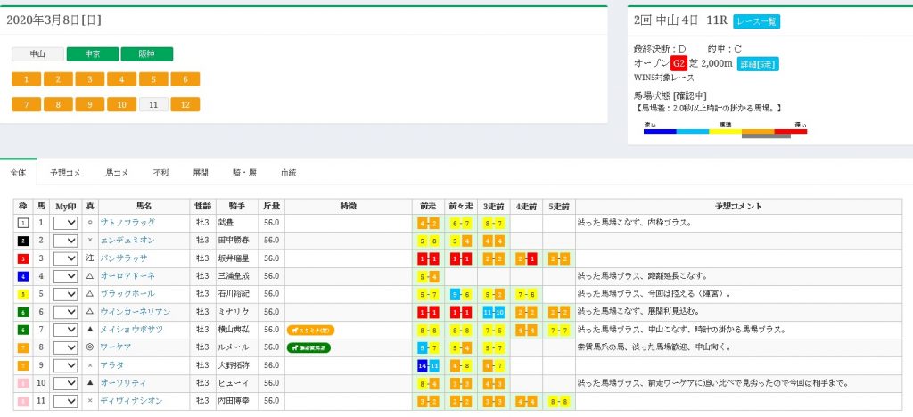This screenshot has height=417, width=913.
Task: Open the My印 dropdown for サトノフラッグ
Action: (x=66, y=223)
